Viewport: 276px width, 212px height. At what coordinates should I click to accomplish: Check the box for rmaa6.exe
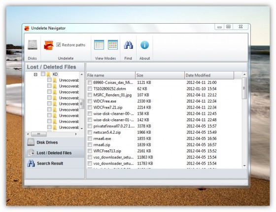coord(90,139)
